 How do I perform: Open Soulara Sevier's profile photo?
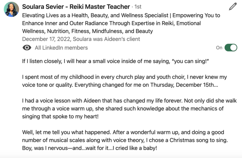pos(11,9)
